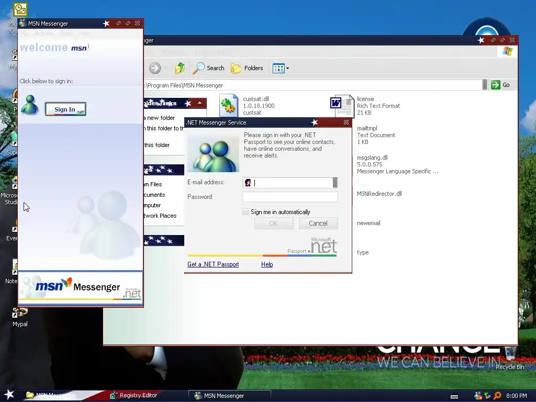Click the Help link in sign-in dialog
The image size is (536, 402).
[267, 264]
